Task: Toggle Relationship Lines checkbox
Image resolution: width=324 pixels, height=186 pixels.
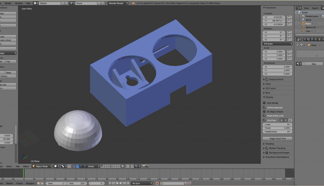Action: point(264,115)
